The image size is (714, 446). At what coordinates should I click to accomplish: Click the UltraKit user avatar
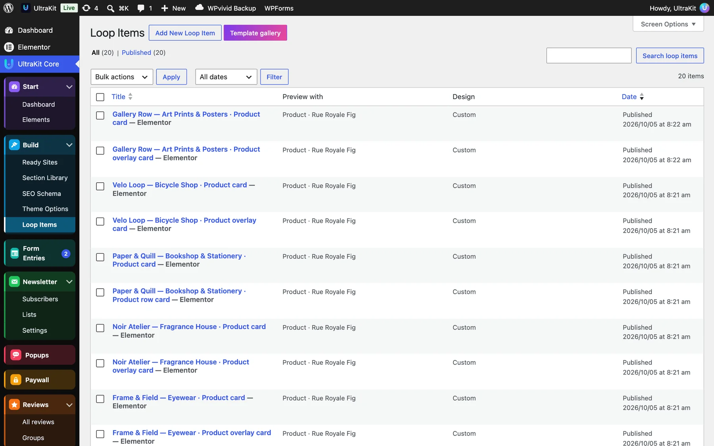704,8
